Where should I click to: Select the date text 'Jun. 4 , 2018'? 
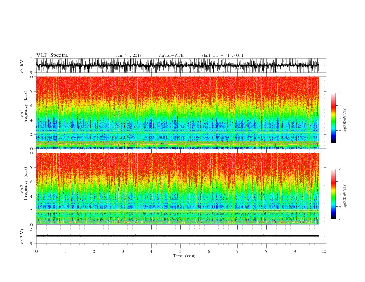[129, 55]
